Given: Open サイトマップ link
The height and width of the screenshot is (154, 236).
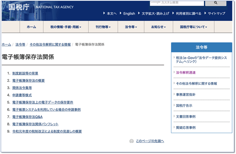Looking at the screenshot, I should (217, 13).
